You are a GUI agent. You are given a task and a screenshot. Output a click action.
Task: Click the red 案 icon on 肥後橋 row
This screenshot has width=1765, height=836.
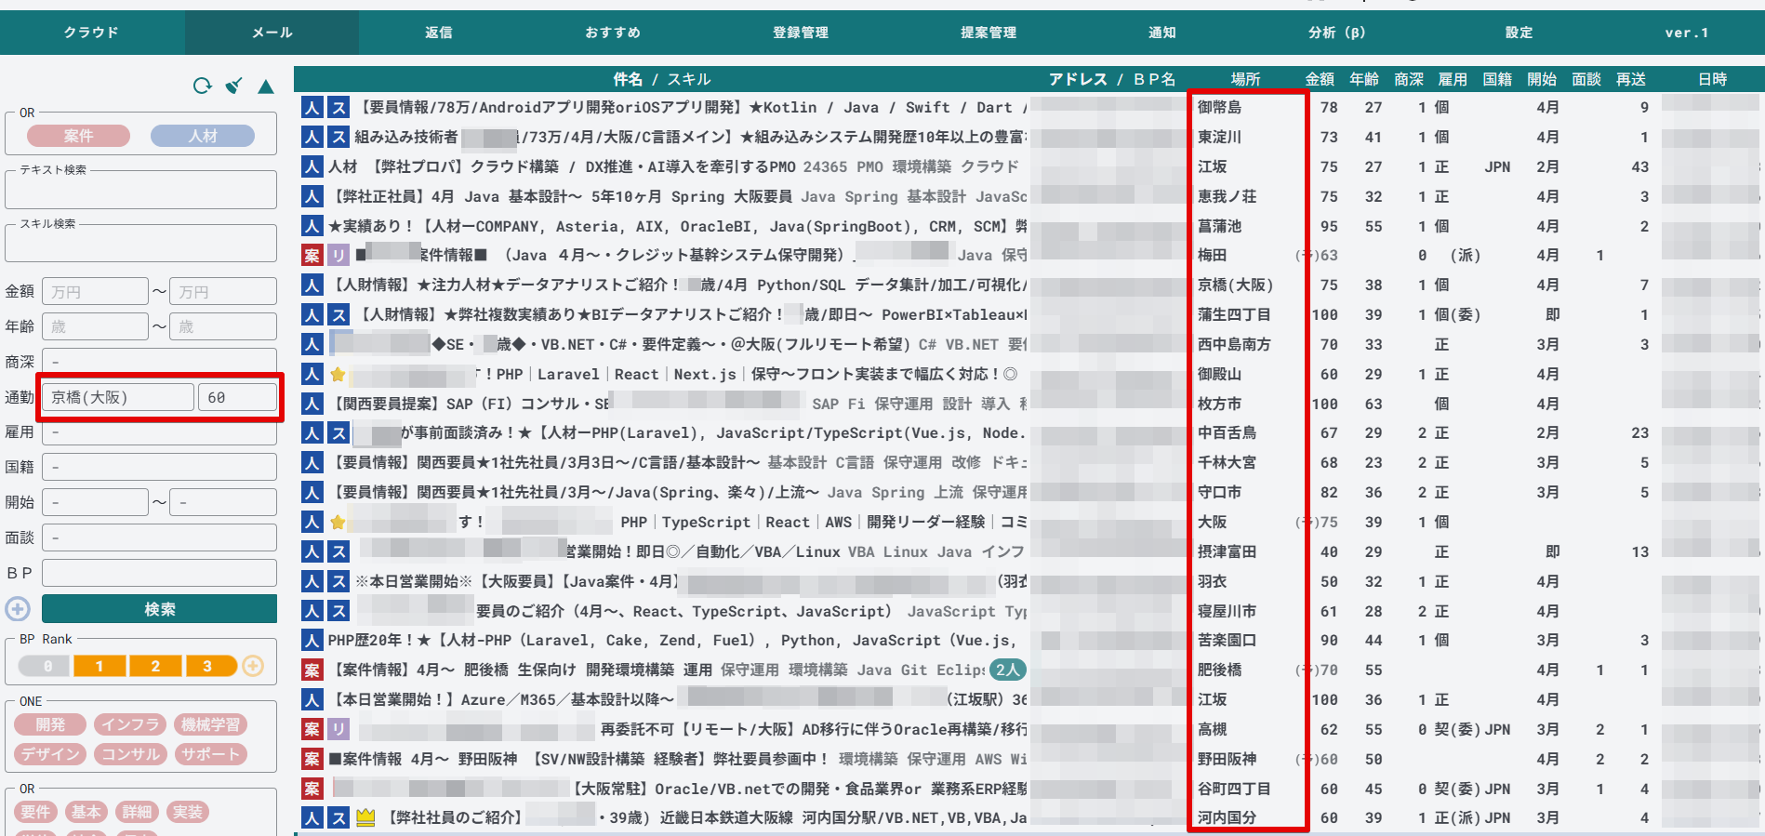click(x=312, y=670)
